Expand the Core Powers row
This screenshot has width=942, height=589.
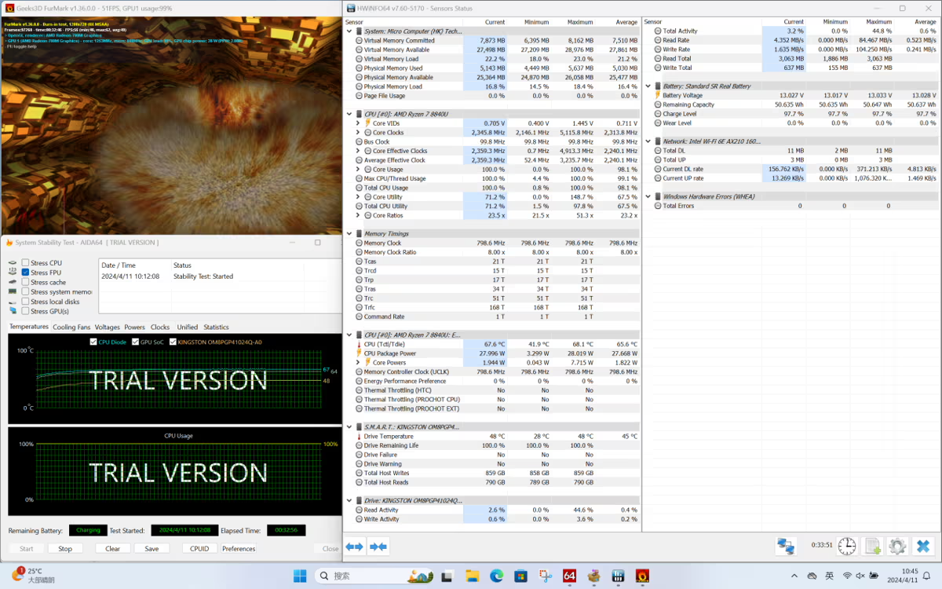tap(358, 363)
